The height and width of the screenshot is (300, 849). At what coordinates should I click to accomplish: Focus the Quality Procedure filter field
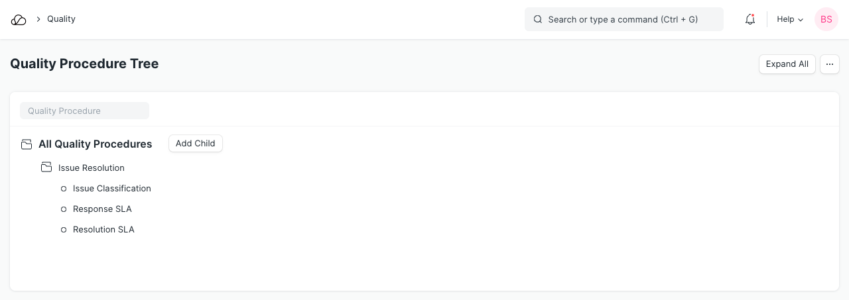[x=84, y=111]
